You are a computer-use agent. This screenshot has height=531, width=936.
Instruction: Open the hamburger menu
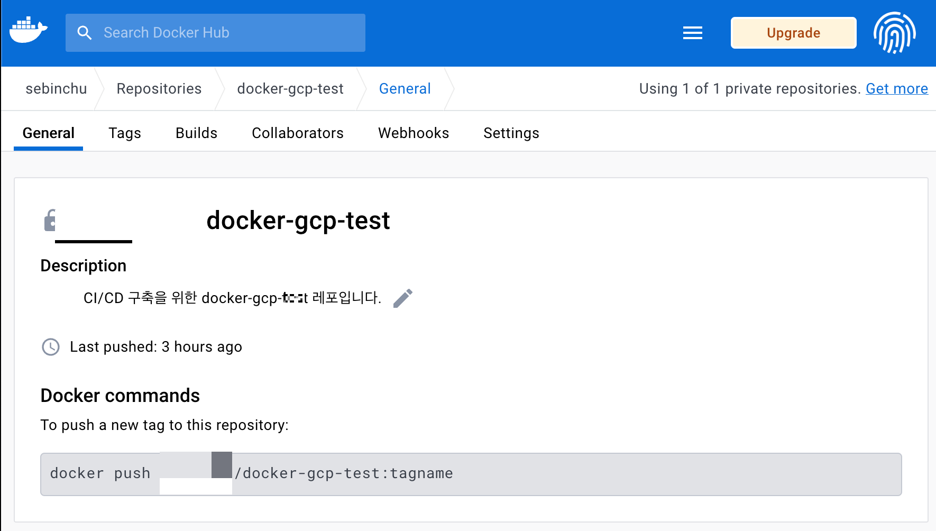[x=692, y=33]
